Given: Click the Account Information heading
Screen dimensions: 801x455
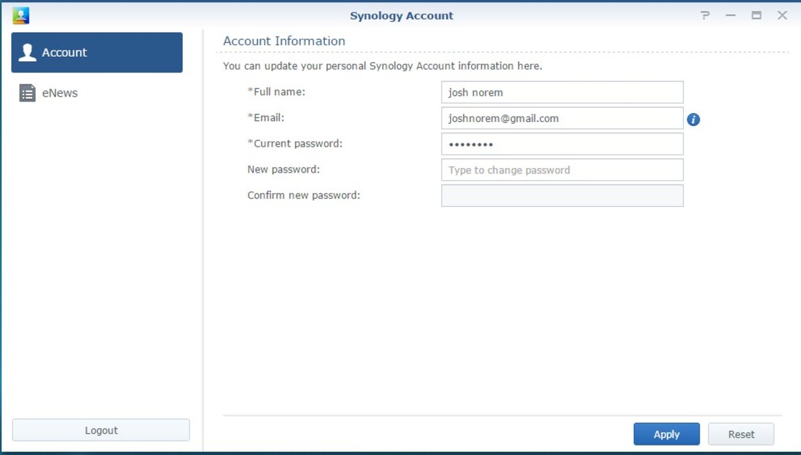Looking at the screenshot, I should pyautogui.click(x=284, y=41).
